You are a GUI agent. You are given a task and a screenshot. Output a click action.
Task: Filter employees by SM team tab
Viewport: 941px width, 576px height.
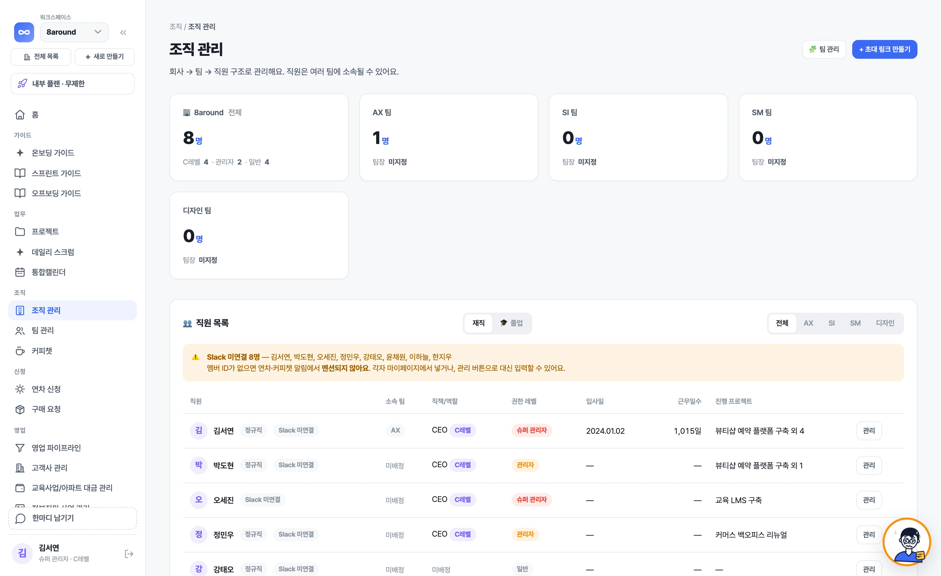(x=855, y=323)
